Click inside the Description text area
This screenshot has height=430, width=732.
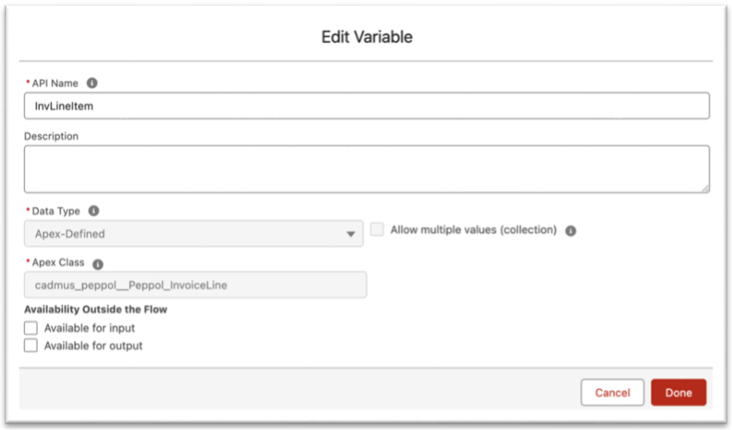pyautogui.click(x=366, y=169)
